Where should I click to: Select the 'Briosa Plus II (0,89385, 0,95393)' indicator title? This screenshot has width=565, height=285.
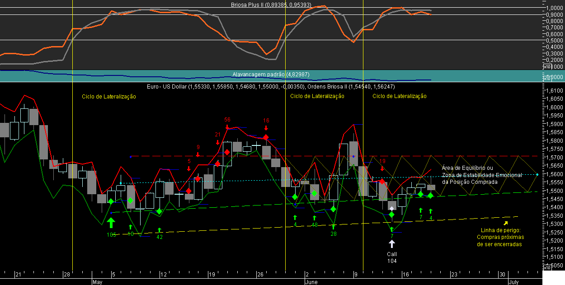[272, 4]
